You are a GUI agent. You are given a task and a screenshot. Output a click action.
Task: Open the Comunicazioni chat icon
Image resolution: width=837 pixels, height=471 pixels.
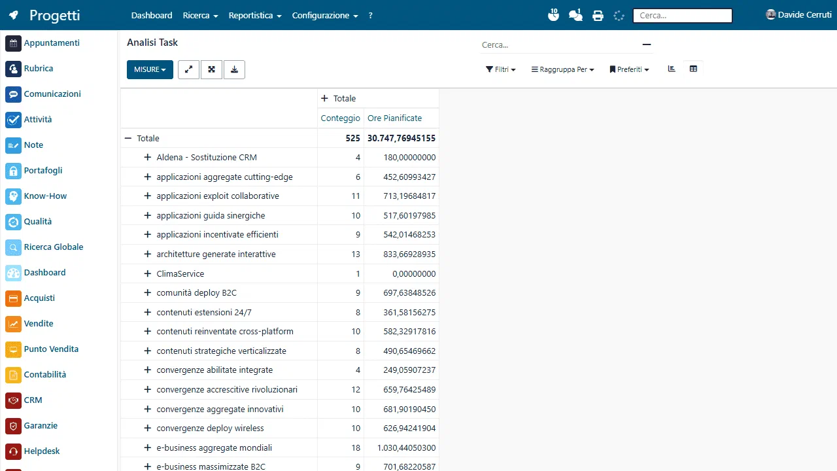[14, 94]
